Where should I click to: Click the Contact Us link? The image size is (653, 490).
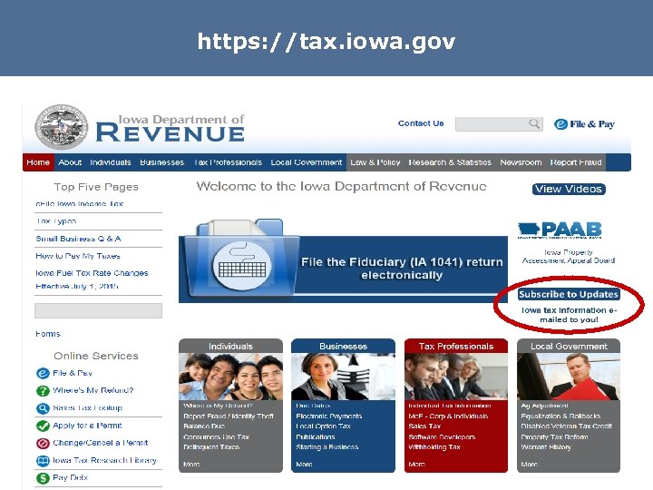click(x=421, y=123)
